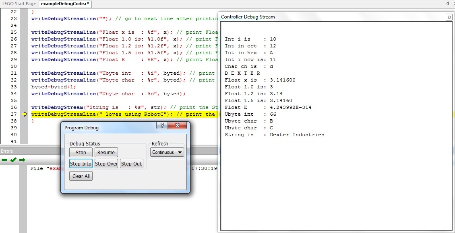Click debug output 'Ubyte char : B'
This screenshot has width=455, height=233.
pyautogui.click(x=249, y=121)
